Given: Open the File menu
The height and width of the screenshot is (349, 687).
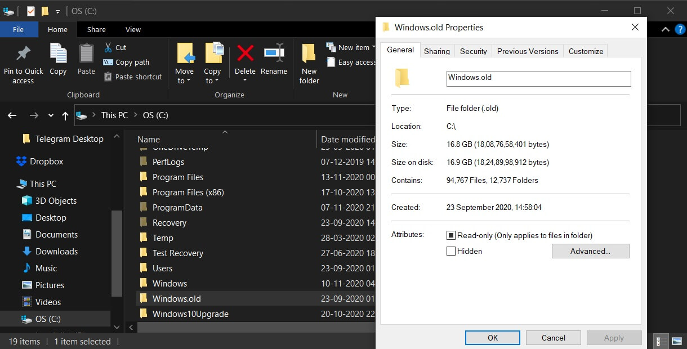Looking at the screenshot, I should 18,29.
